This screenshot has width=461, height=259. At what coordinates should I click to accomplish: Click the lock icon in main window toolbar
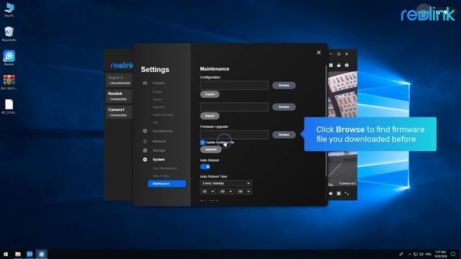pos(339,65)
